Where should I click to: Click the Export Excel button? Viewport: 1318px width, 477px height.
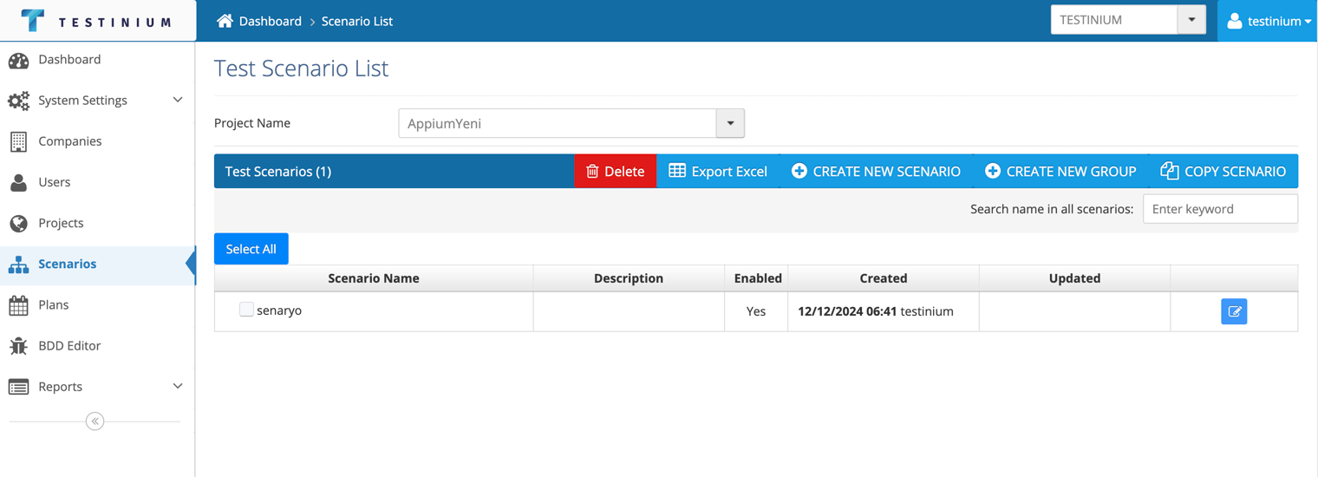[718, 172]
